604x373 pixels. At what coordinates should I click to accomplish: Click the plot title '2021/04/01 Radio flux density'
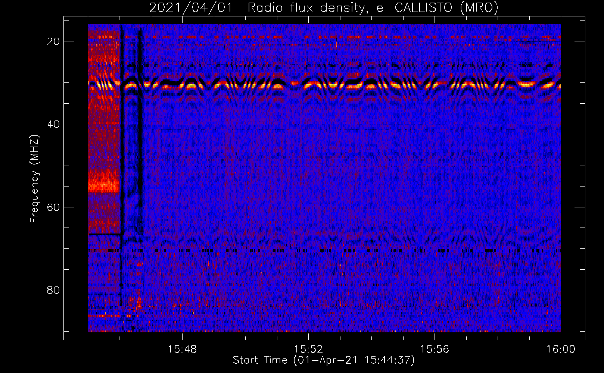pos(324,8)
